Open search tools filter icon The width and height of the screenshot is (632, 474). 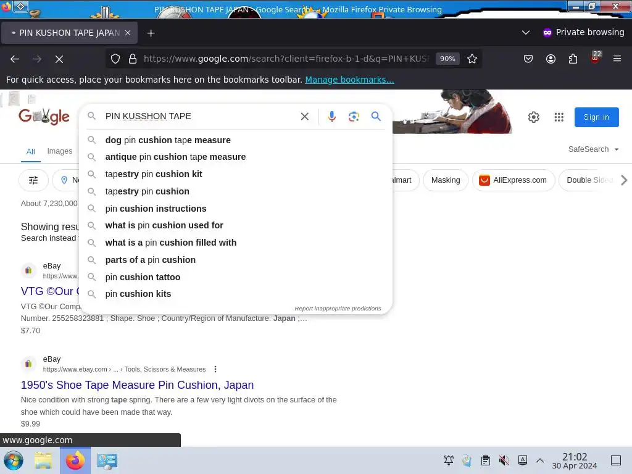tap(33, 180)
